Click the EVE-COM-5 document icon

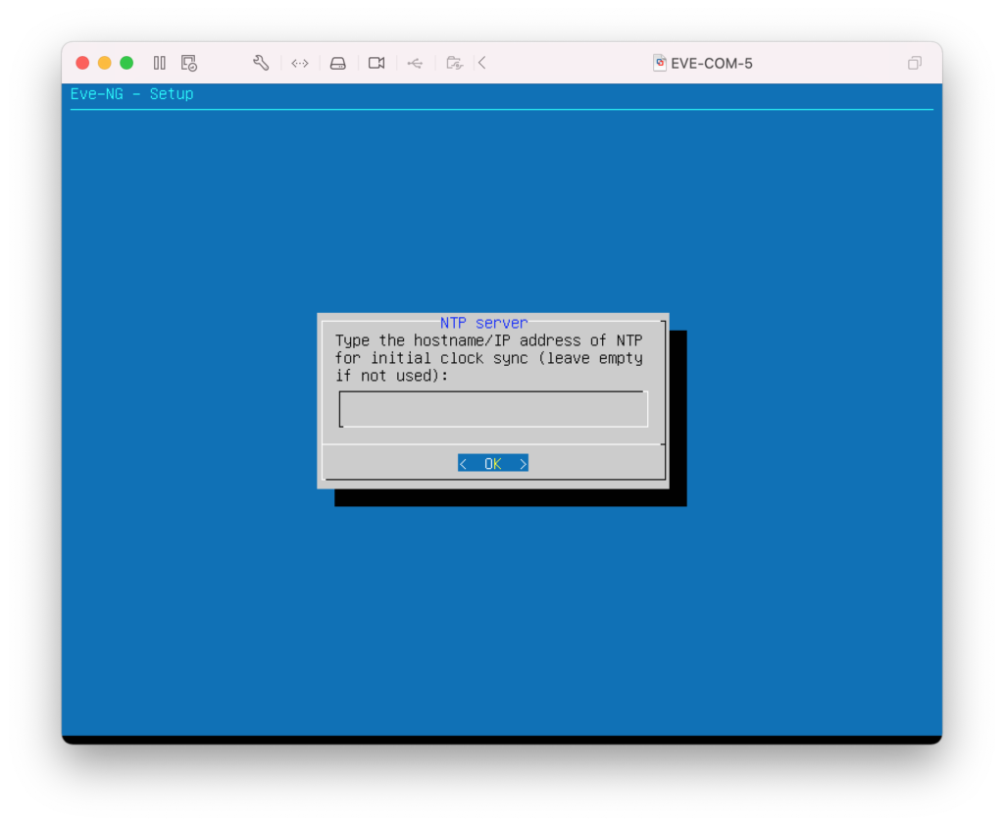click(660, 63)
